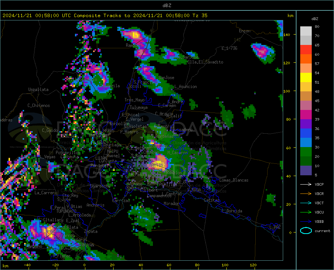
Task: Click the orange VBCR arrow symbol
Action: [x=306, y=194]
